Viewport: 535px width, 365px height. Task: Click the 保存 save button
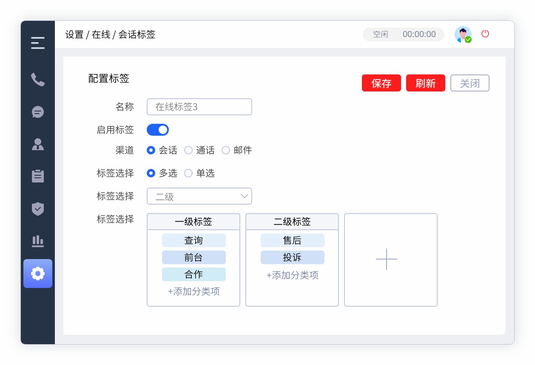click(381, 83)
